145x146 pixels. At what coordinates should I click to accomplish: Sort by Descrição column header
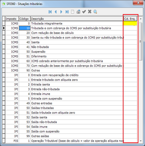(x=77, y=19)
